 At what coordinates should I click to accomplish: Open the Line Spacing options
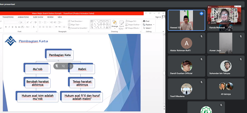[x=60, y=22]
